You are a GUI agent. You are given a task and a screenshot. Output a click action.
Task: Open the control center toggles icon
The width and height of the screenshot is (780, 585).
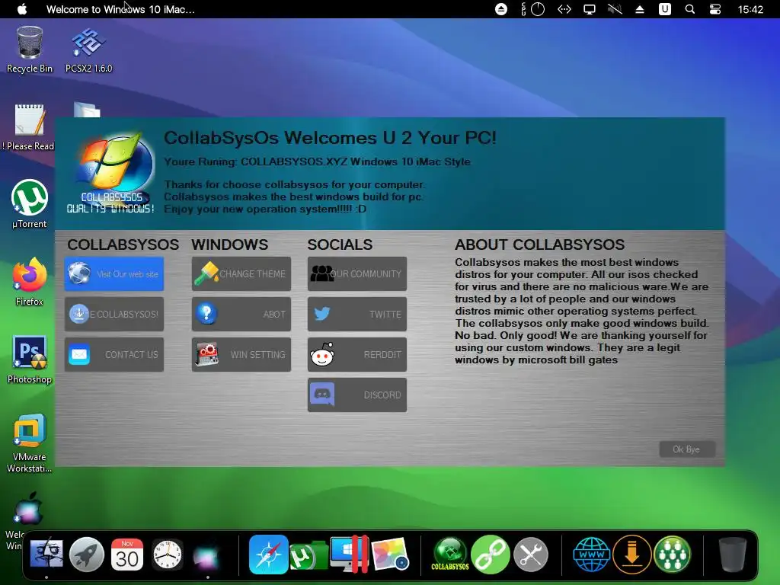click(715, 9)
